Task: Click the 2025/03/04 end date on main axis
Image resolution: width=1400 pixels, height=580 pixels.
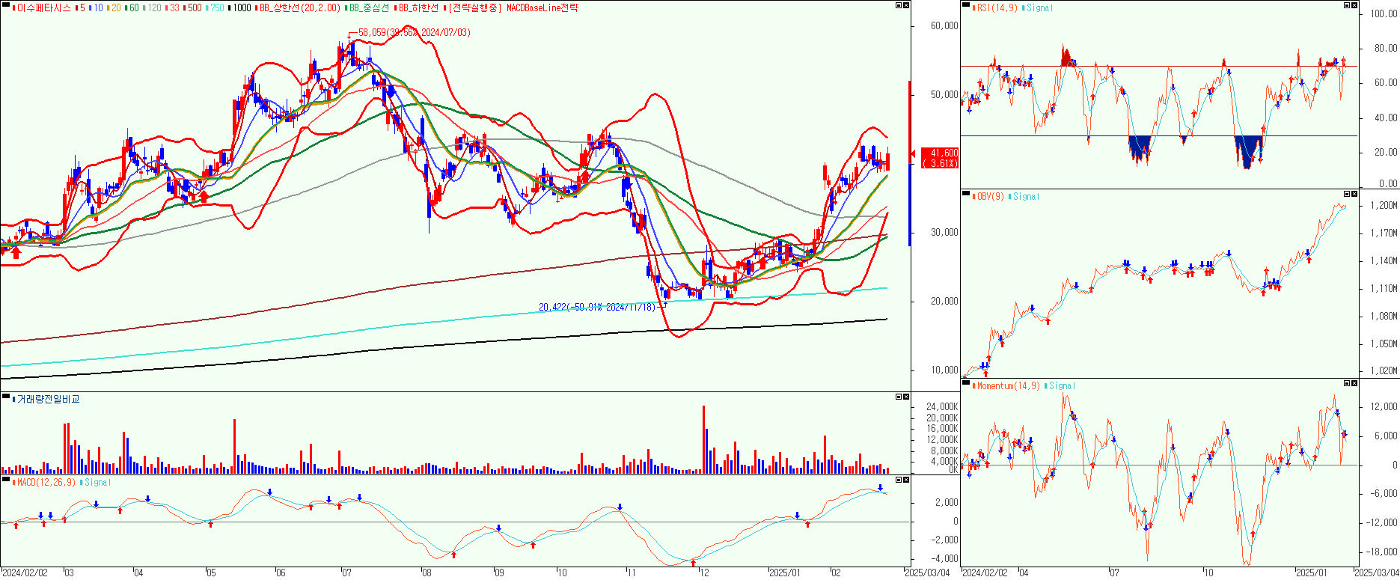Action: (x=927, y=573)
